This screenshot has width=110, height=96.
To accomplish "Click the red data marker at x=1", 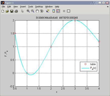I will point(27,73).
